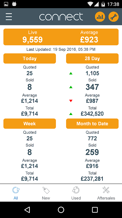Tap the Live 9,559 summary banner
122x218 pixels.
(x=33, y=37)
